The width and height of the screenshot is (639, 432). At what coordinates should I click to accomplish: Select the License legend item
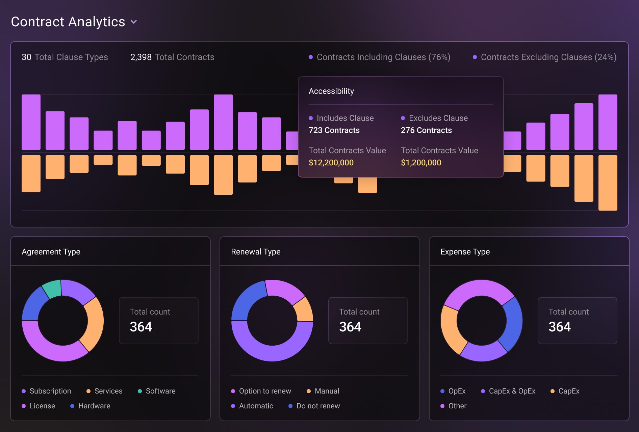coord(39,406)
